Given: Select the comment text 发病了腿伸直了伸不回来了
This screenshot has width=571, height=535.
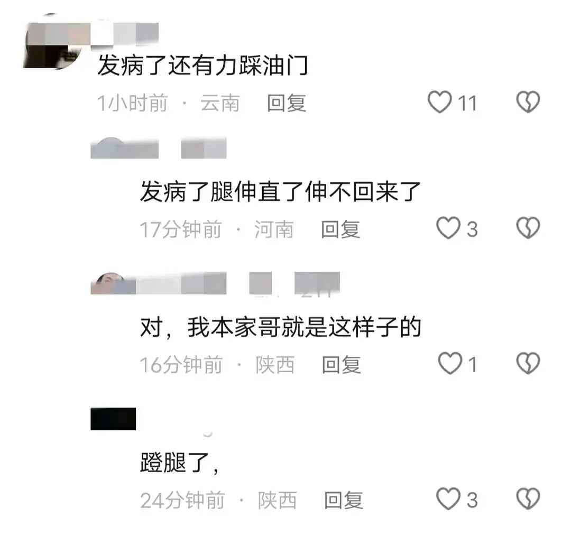Looking at the screenshot, I should click(281, 191).
